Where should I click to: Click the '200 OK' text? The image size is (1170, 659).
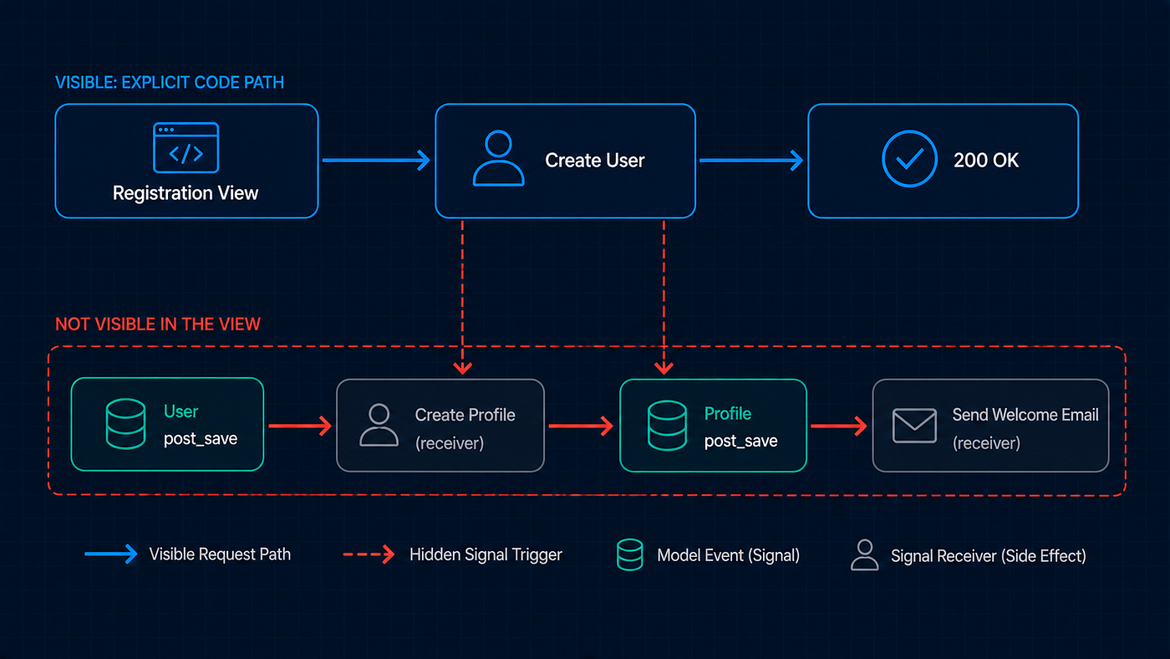point(986,161)
